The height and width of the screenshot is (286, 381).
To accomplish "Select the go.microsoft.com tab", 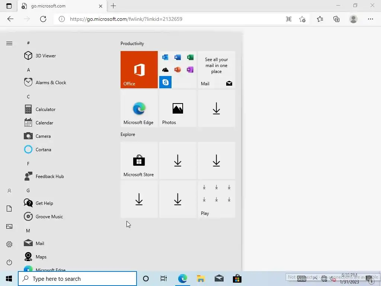I will 62,6.
